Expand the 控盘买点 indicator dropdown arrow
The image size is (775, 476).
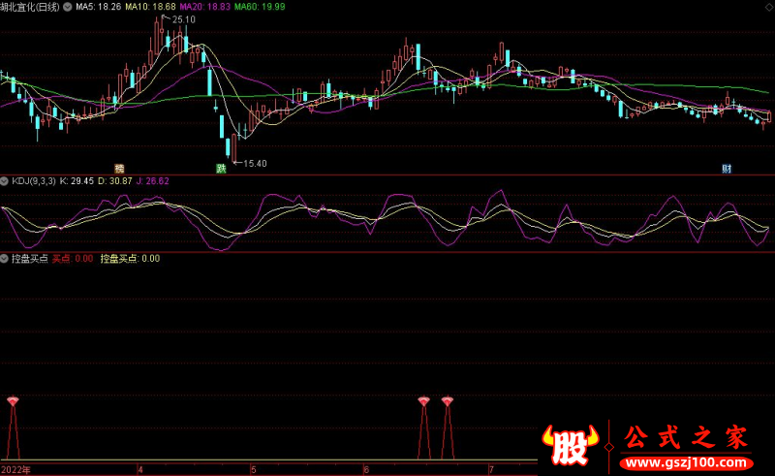coord(5,259)
